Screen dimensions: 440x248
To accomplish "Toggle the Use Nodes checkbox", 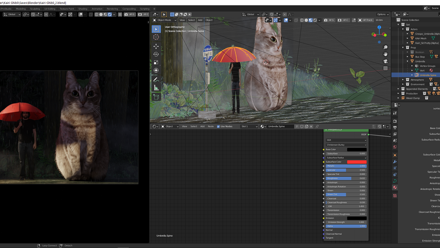I will (218, 126).
